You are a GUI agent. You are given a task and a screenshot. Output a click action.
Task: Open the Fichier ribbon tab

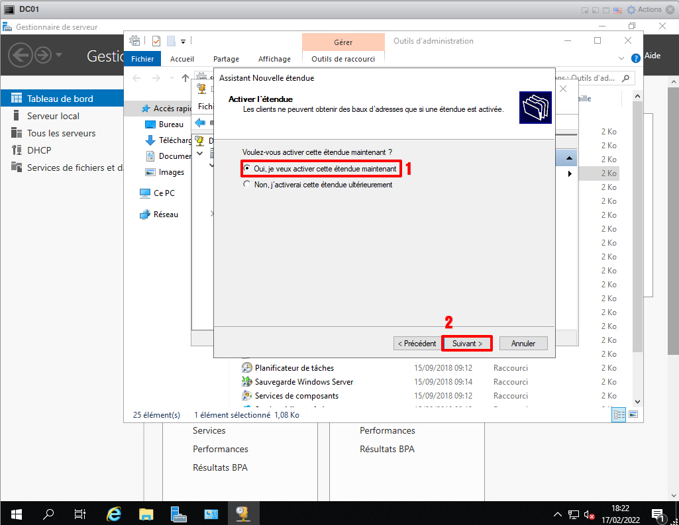pyautogui.click(x=142, y=59)
